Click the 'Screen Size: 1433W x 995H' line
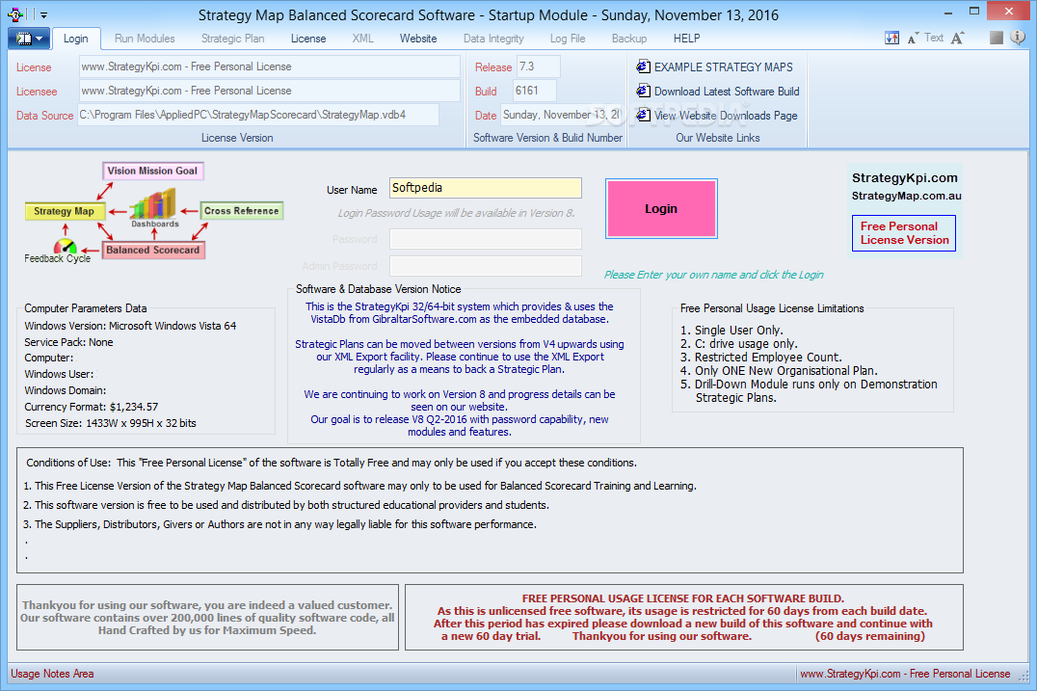The image size is (1037, 691). pyautogui.click(x=111, y=423)
